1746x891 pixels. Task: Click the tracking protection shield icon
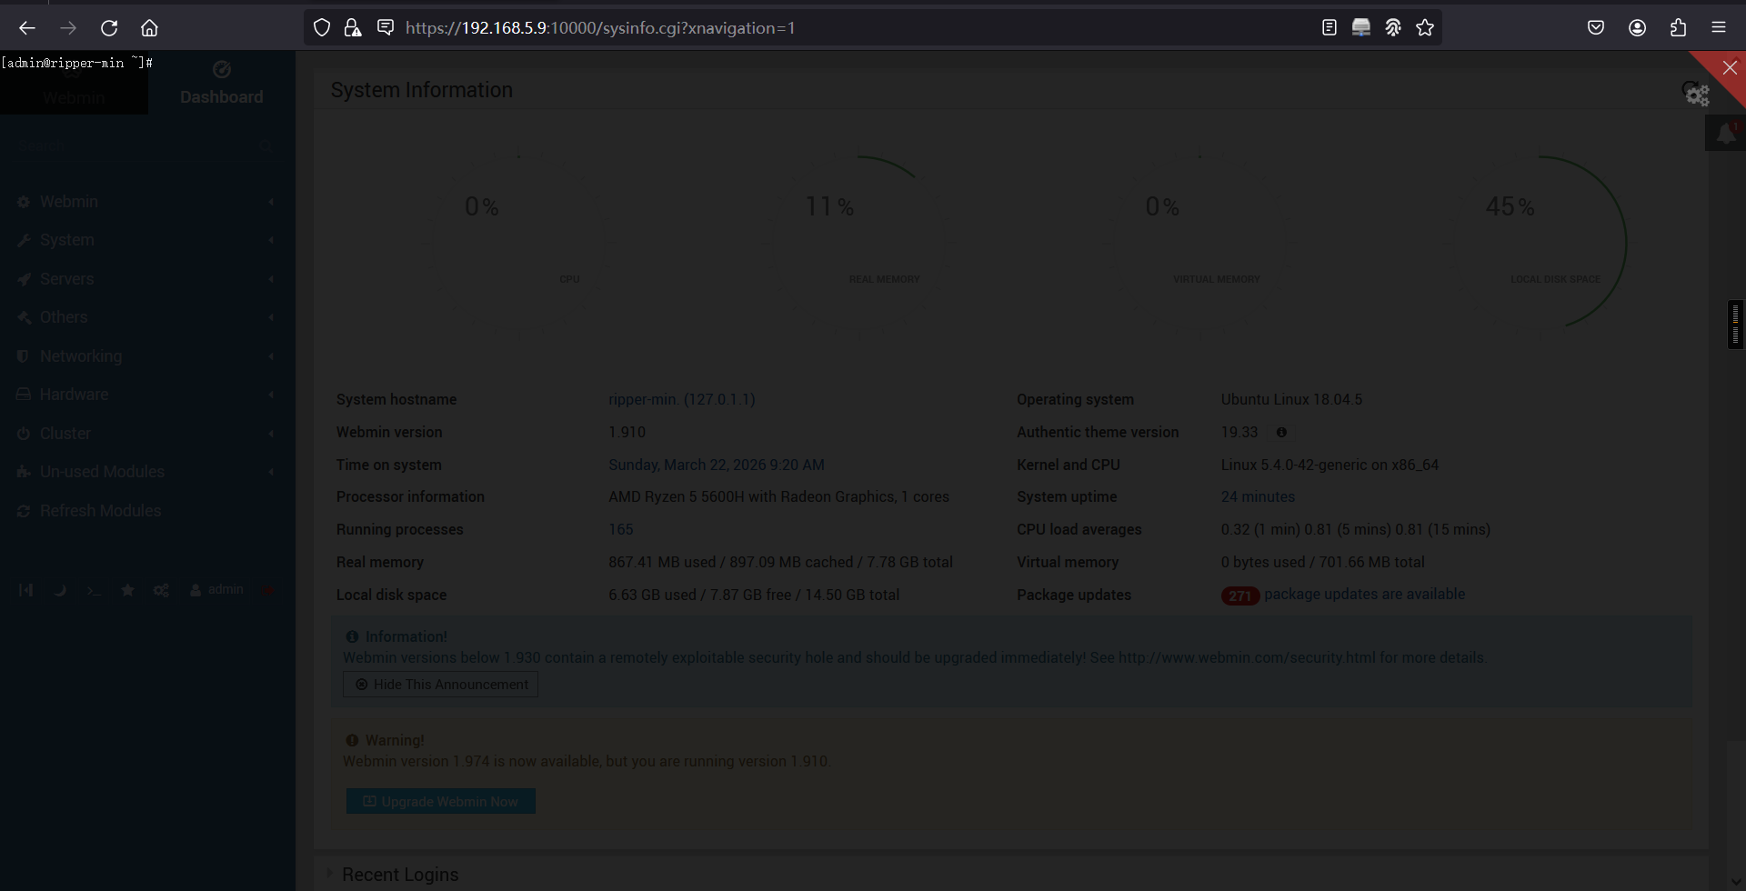click(x=322, y=28)
